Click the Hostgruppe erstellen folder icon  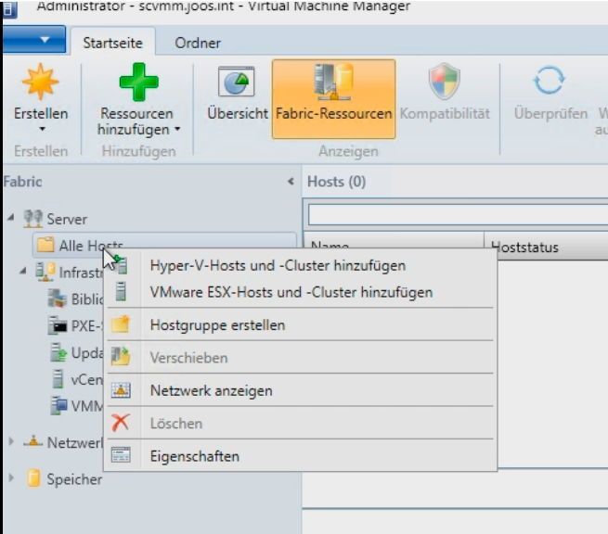click(x=121, y=324)
